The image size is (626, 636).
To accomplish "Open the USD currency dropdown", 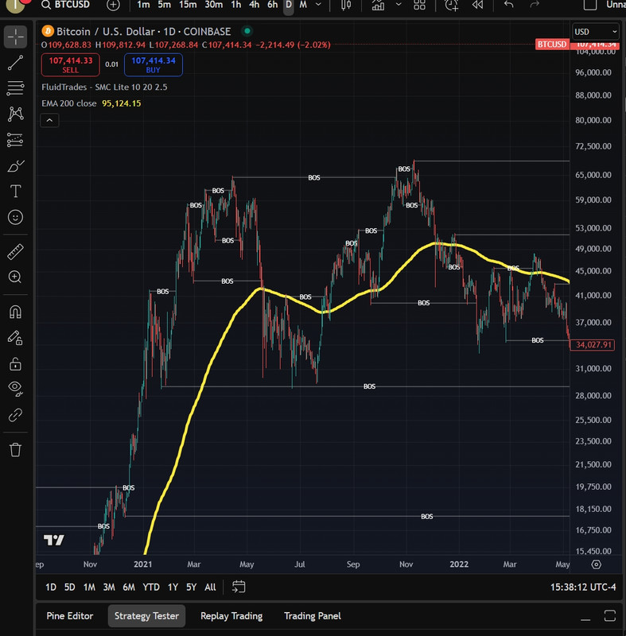I will pos(596,31).
